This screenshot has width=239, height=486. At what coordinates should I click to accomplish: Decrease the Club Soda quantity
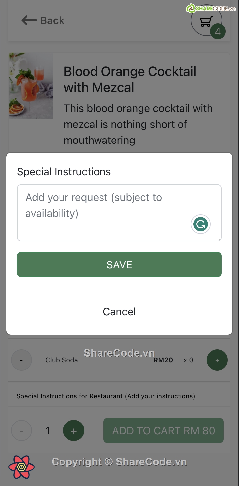coord(21,360)
